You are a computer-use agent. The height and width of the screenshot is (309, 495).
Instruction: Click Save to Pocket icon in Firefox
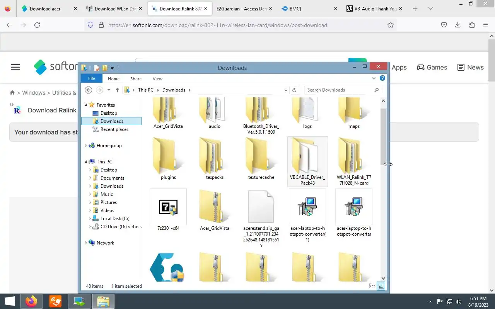point(444,25)
